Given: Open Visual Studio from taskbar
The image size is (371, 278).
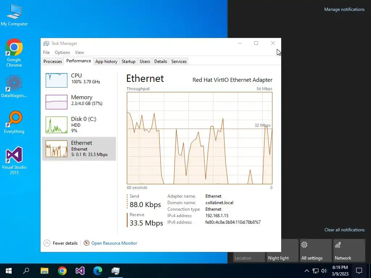Looking at the screenshot, I should (80, 271).
